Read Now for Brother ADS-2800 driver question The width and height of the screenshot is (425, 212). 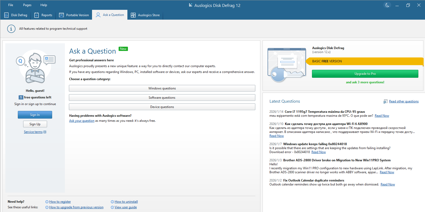387,172
